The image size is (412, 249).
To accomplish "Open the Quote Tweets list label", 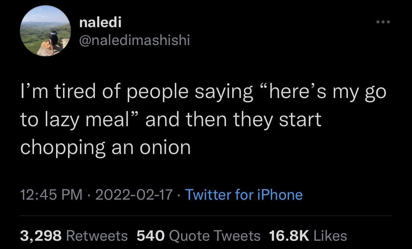I will [215, 236].
